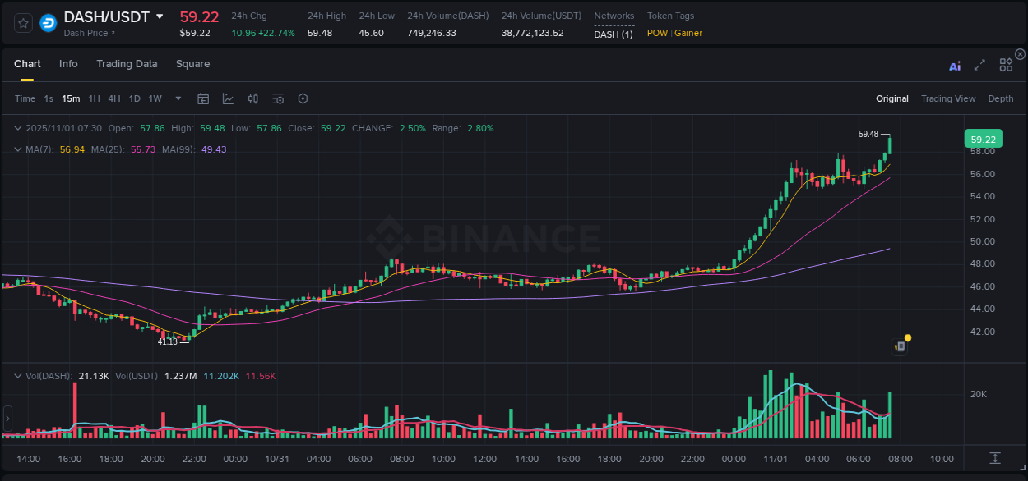Open the Depth chart view
Image resolution: width=1028 pixels, height=481 pixels.
click(x=1001, y=98)
